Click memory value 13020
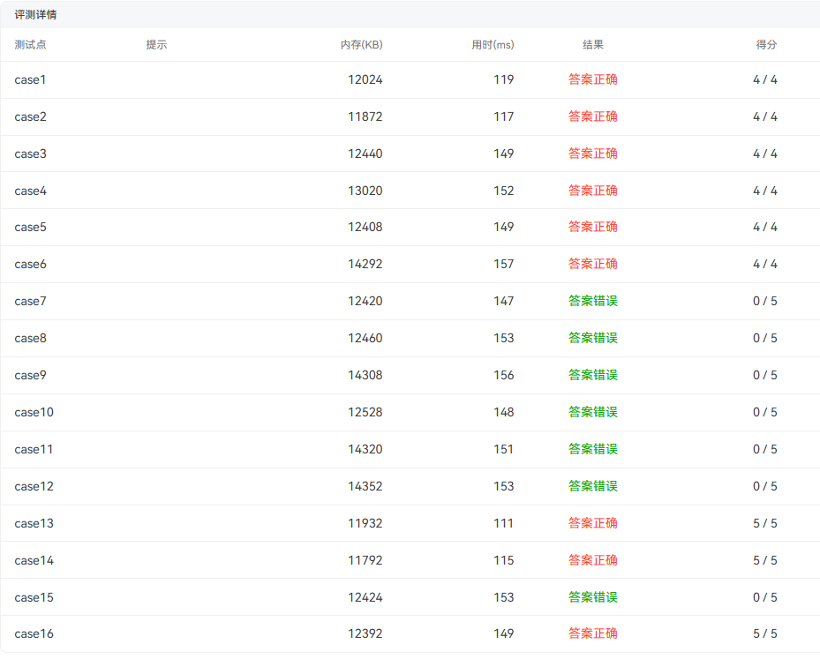The image size is (820, 659). coord(365,191)
